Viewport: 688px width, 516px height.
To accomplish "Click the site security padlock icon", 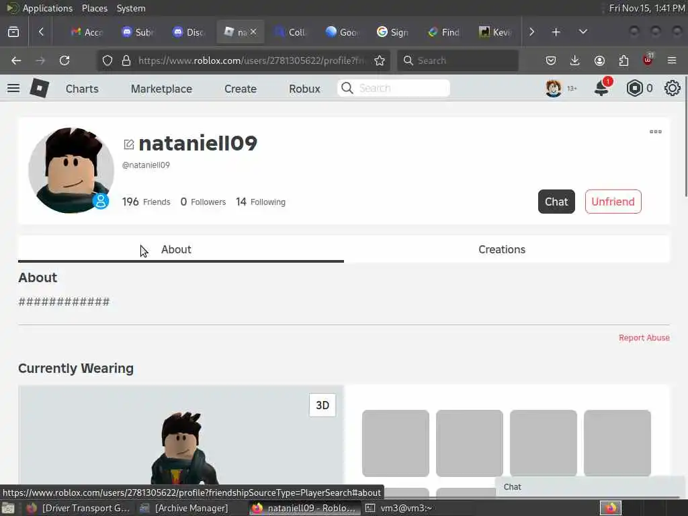I will click(126, 60).
